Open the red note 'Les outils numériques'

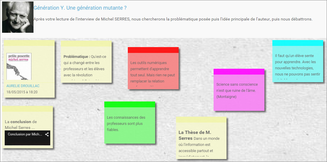[153, 72]
